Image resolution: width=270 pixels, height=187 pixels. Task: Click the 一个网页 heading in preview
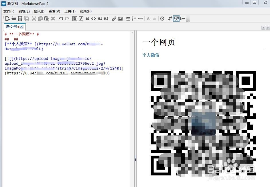[159, 42]
